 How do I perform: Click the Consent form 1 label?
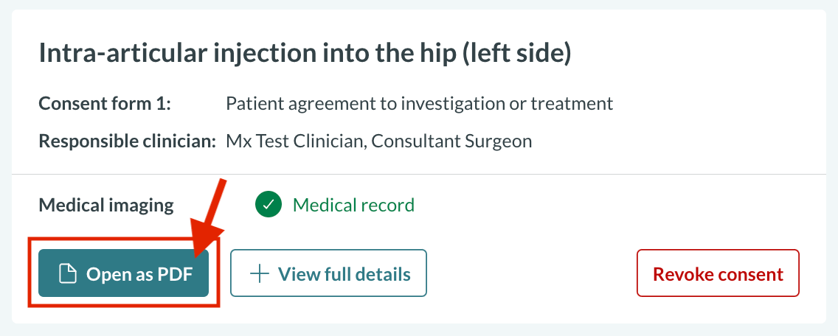(x=105, y=103)
